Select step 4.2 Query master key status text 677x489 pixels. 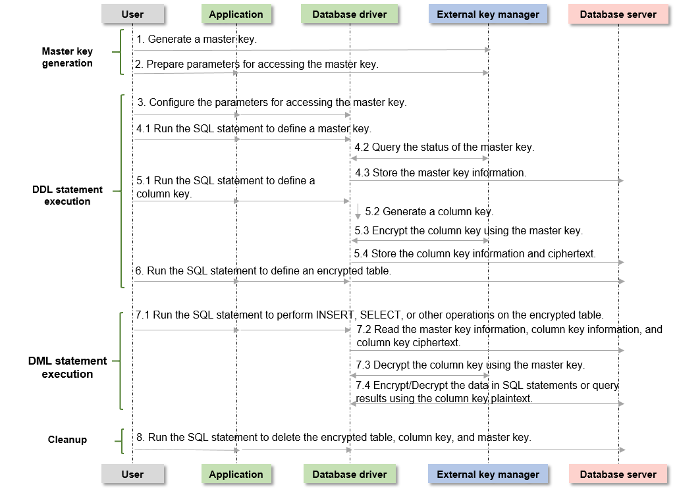pyautogui.click(x=445, y=147)
